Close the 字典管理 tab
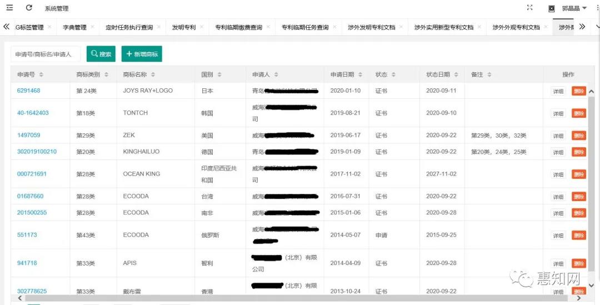 (x=92, y=27)
